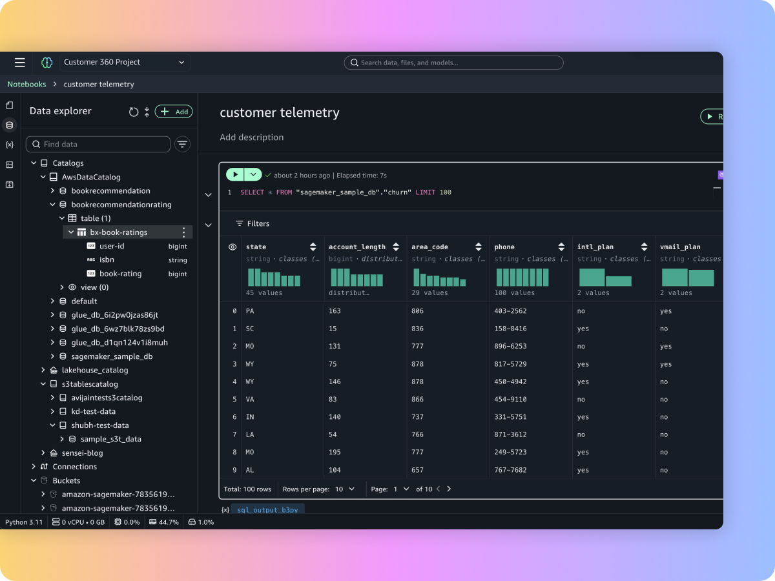The height and width of the screenshot is (581, 775).
Task: Toggle column visibility eye icon in results table
Action: 232,247
